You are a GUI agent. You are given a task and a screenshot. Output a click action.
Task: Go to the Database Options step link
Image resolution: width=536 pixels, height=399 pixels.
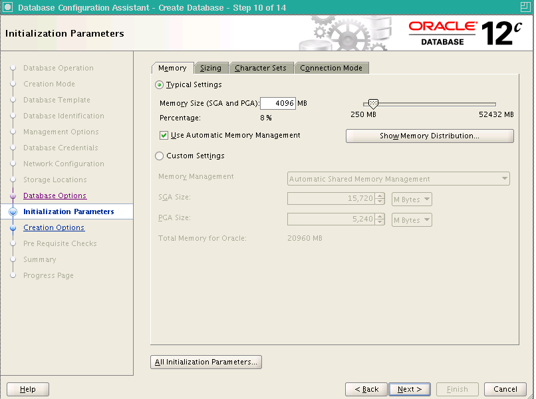(55, 196)
